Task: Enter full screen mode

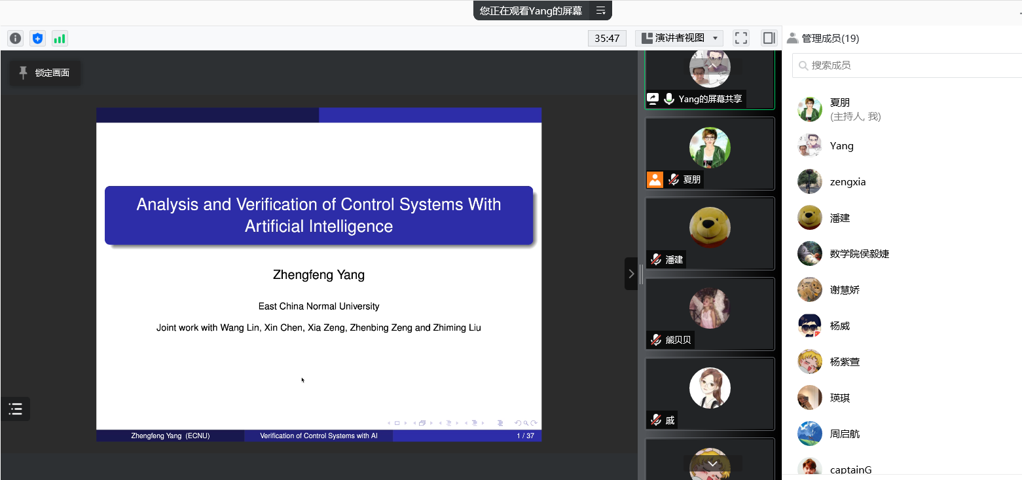Action: coord(740,38)
